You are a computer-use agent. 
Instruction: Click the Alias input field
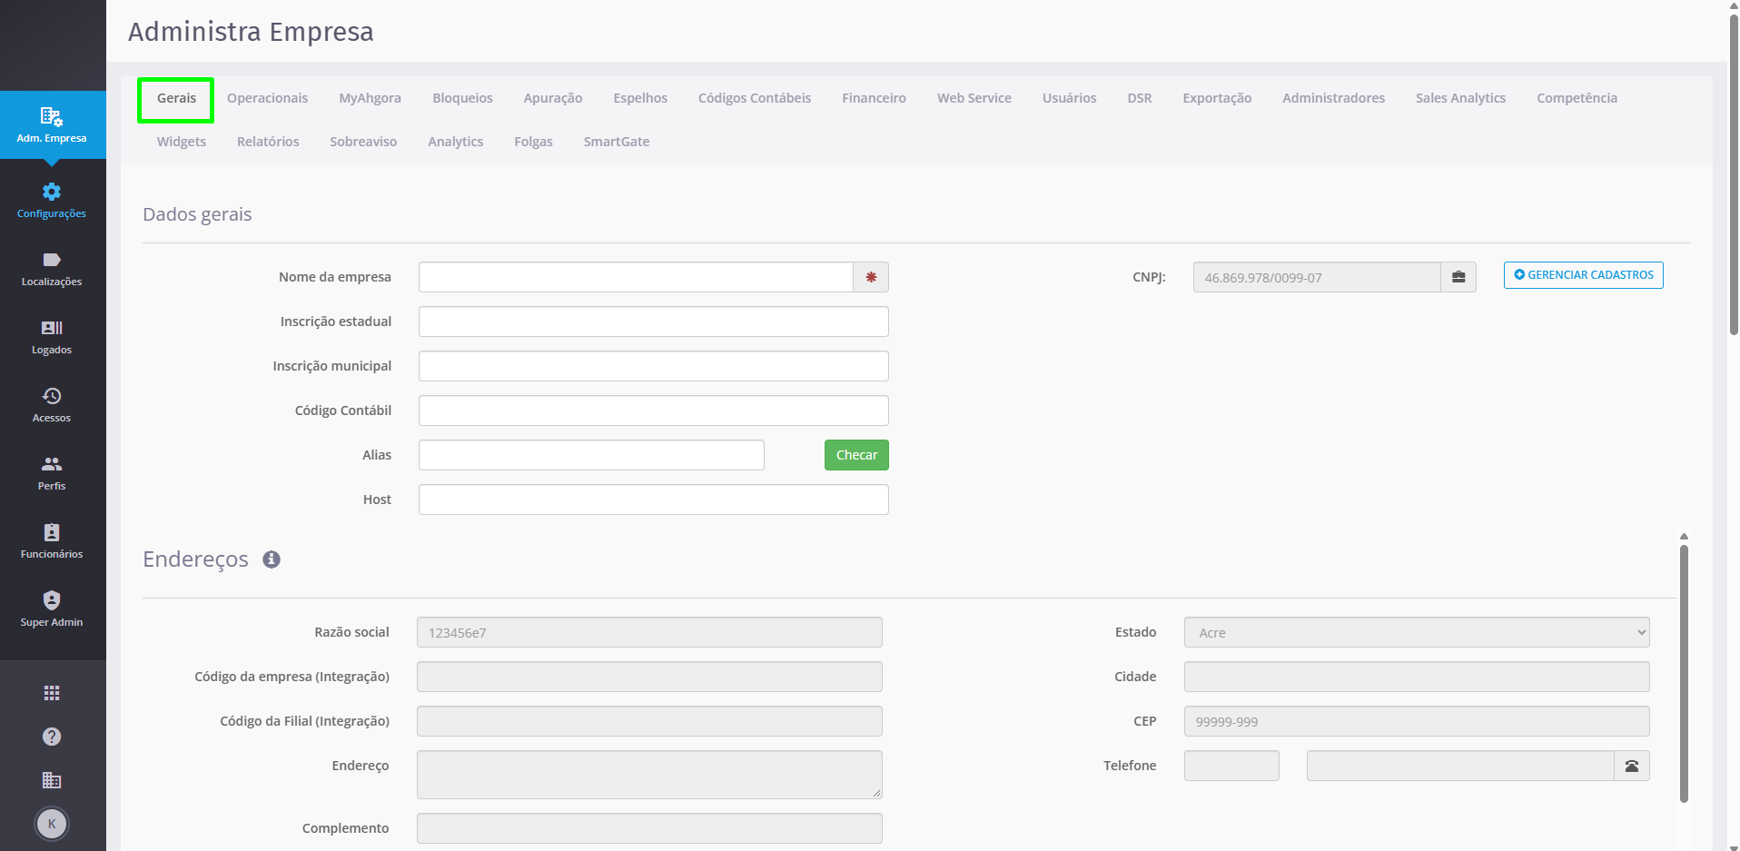pyautogui.click(x=591, y=455)
